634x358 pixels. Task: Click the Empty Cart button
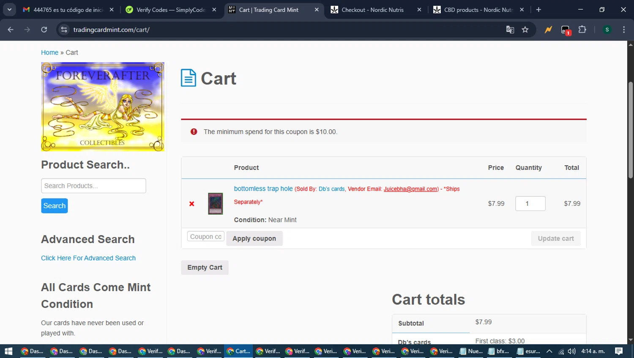pos(205,268)
